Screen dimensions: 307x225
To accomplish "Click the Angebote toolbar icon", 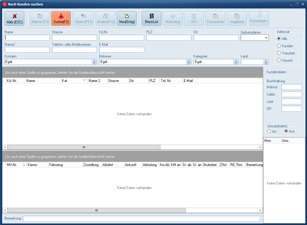I will (x=237, y=18).
